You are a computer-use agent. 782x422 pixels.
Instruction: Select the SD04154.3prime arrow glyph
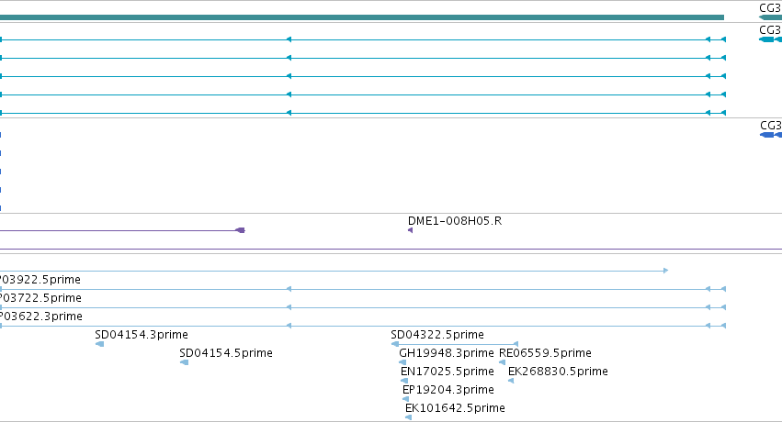[99, 344]
